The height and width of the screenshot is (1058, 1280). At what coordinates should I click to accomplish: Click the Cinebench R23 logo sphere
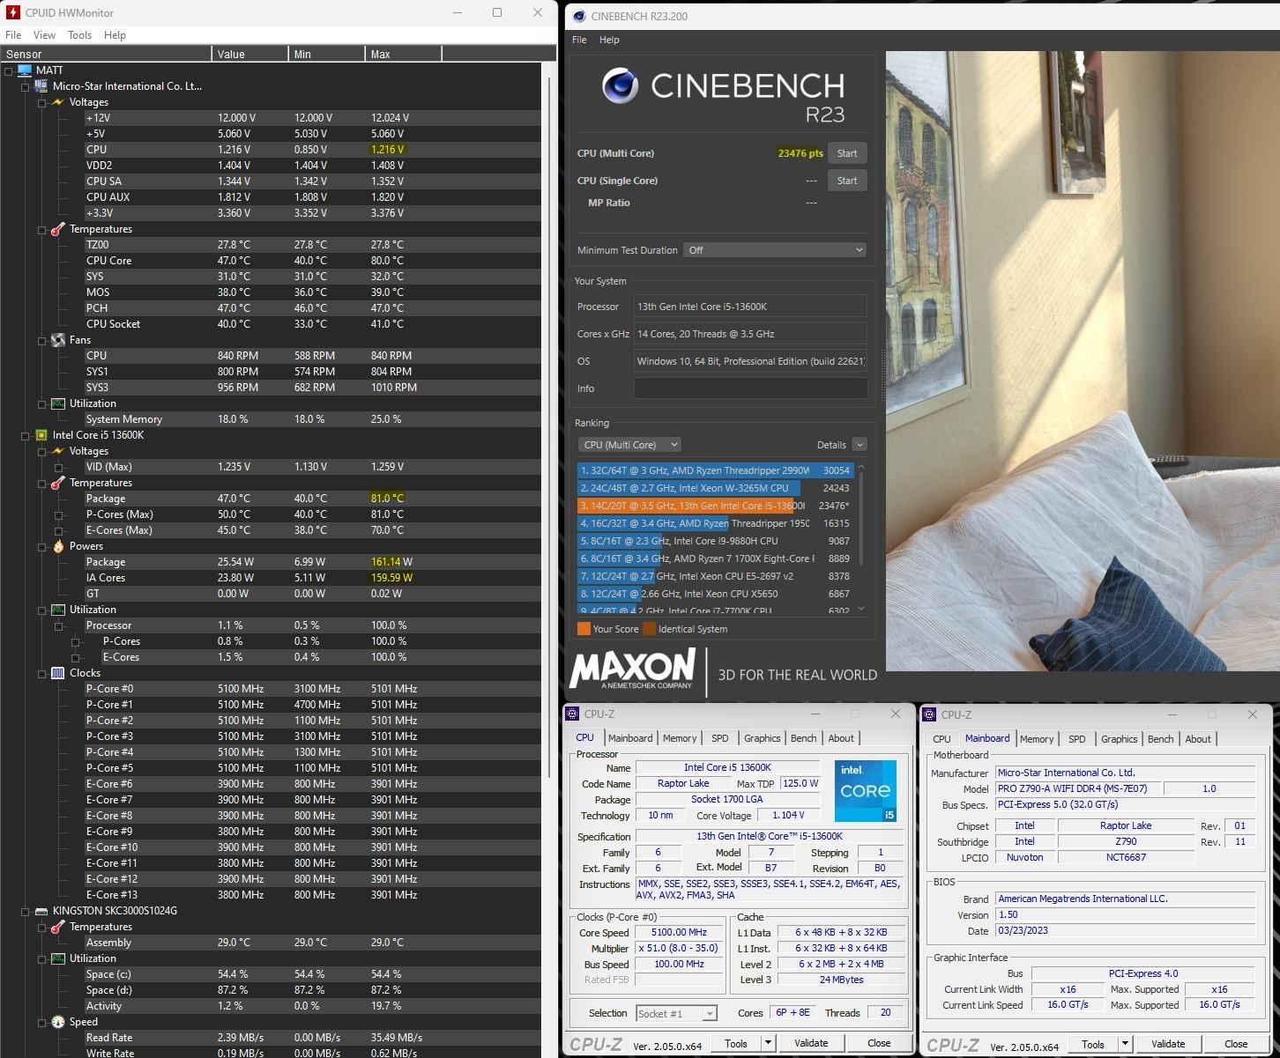pyautogui.click(x=620, y=86)
